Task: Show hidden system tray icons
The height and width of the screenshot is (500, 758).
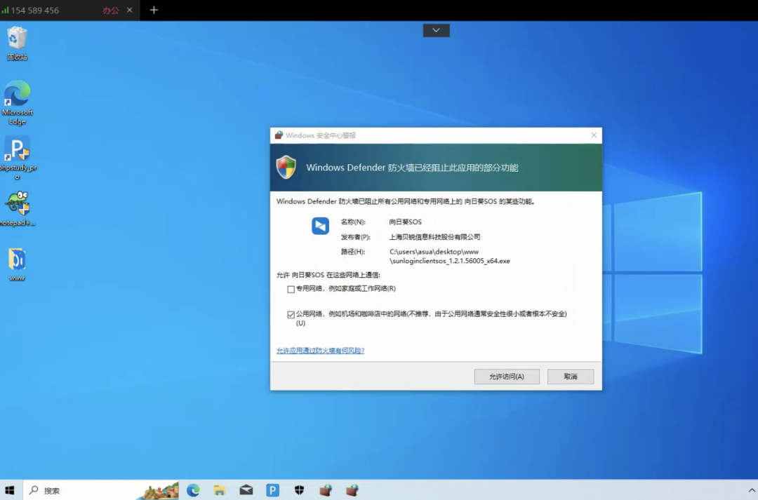Action: pyautogui.click(x=752, y=490)
